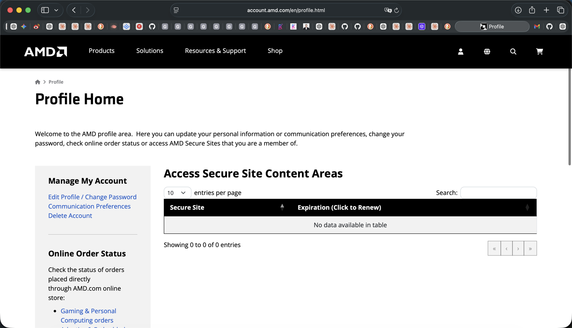Click the page reader icon in address bar
Viewport: 572px width, 328px height.
click(176, 10)
